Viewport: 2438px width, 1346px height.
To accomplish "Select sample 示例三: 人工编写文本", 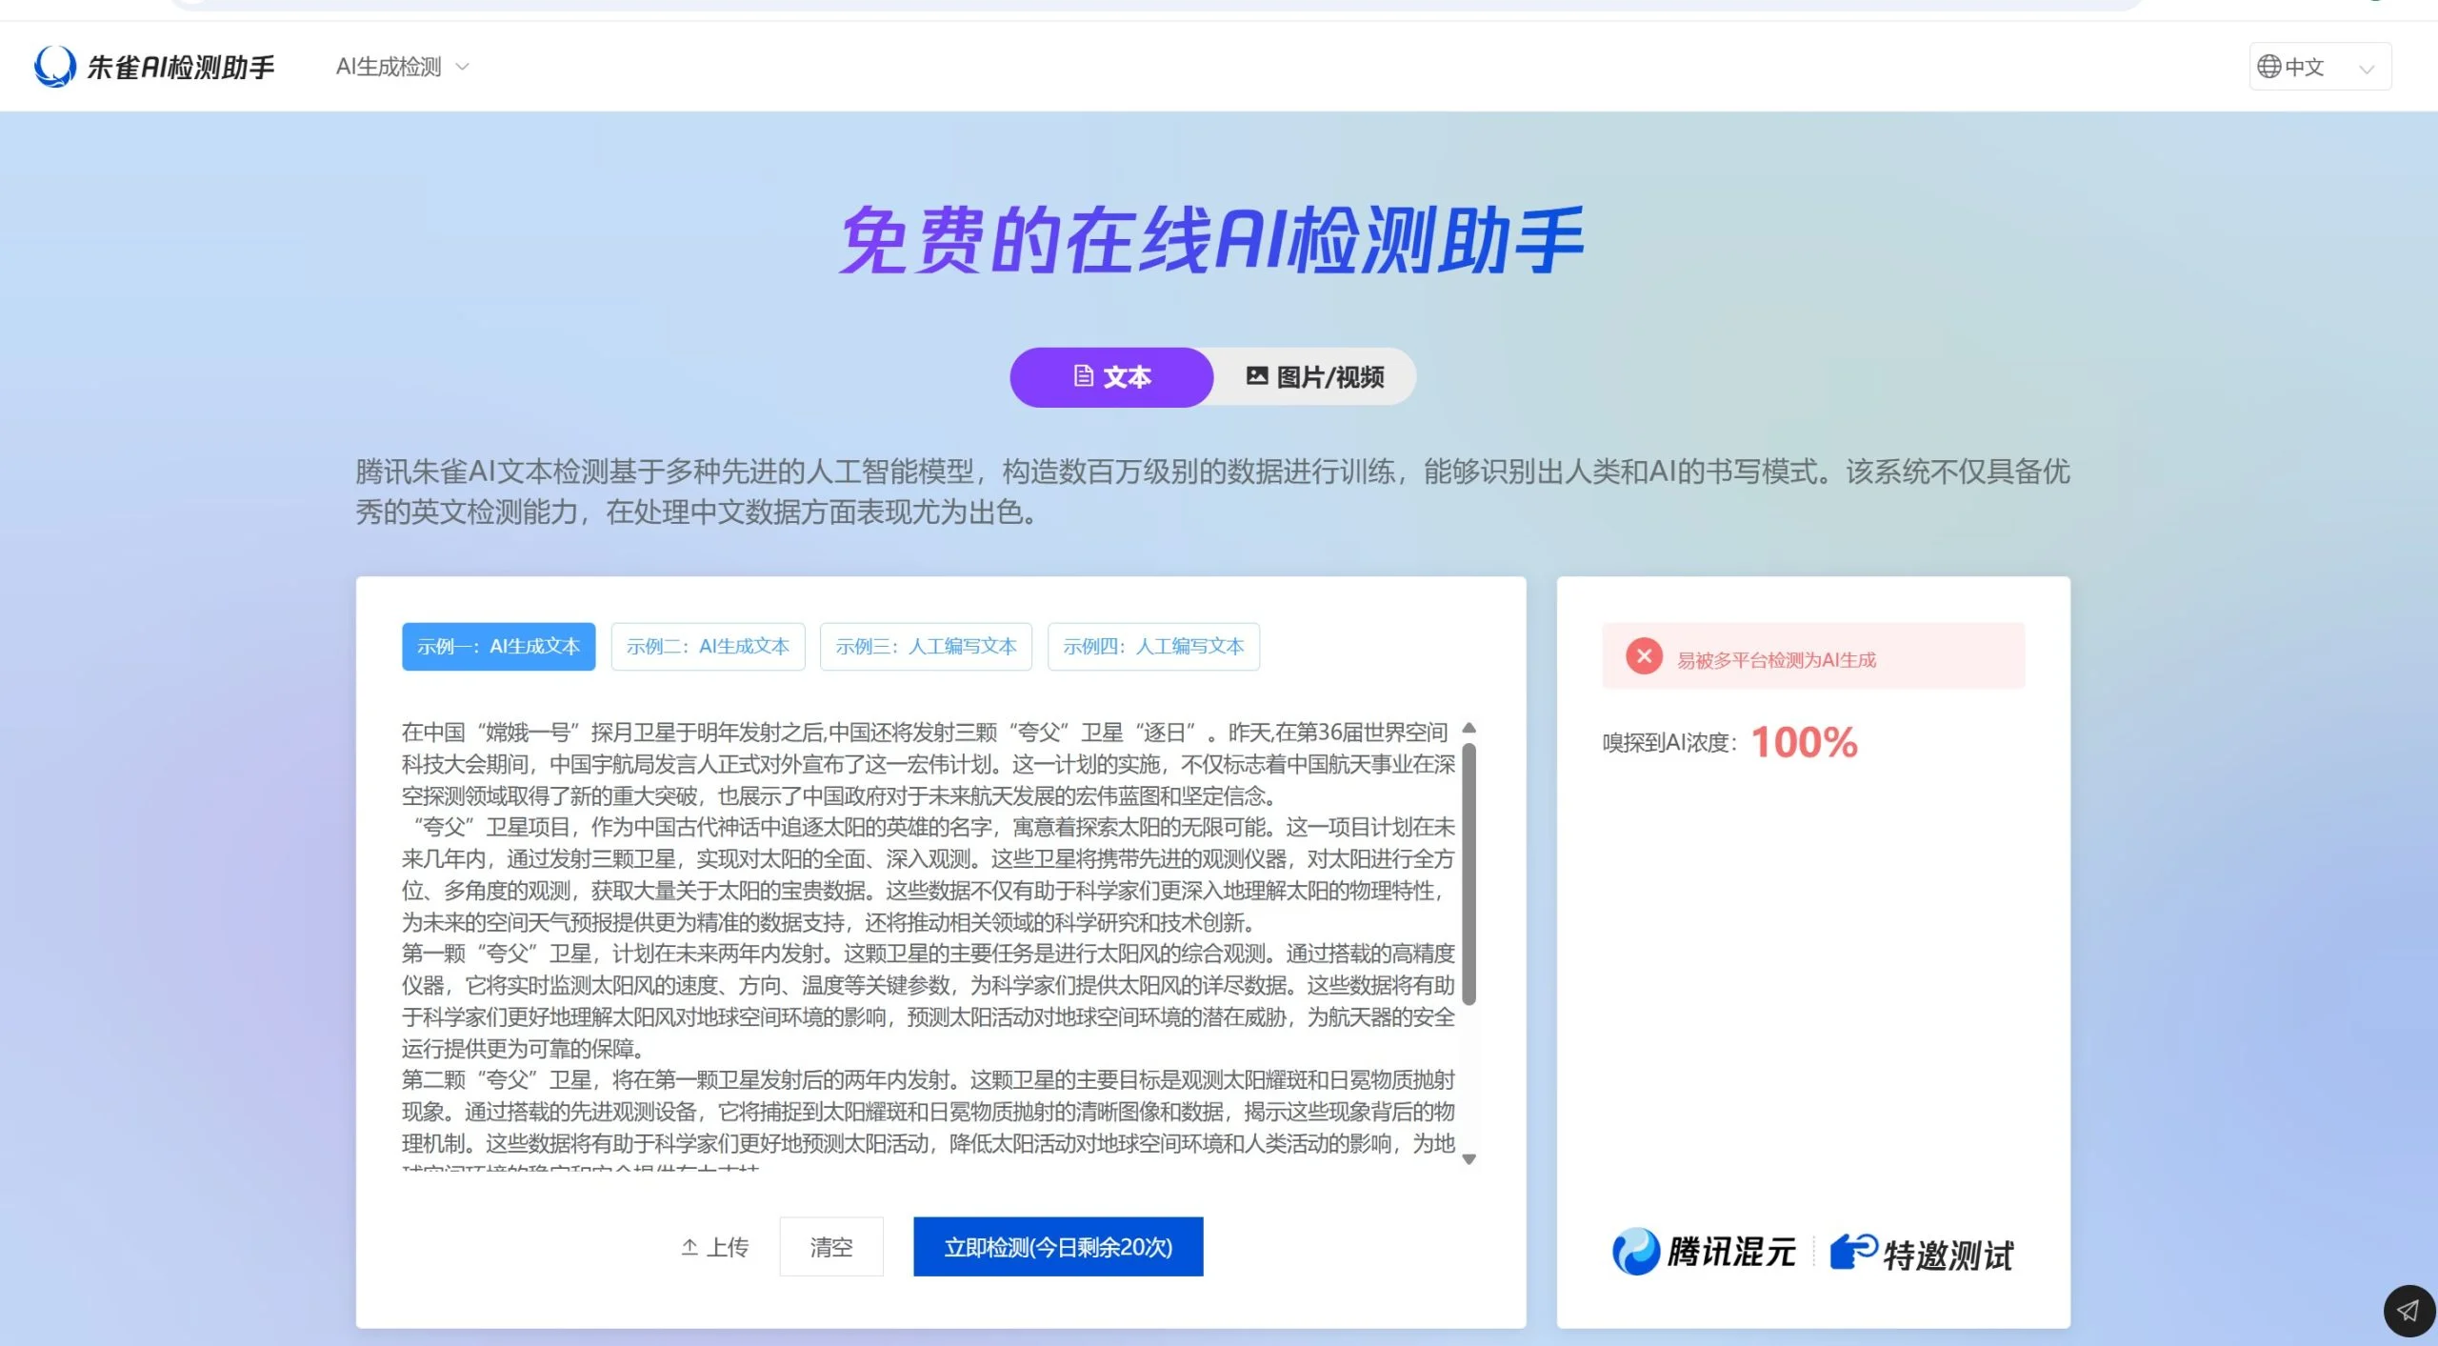I will [x=926, y=646].
